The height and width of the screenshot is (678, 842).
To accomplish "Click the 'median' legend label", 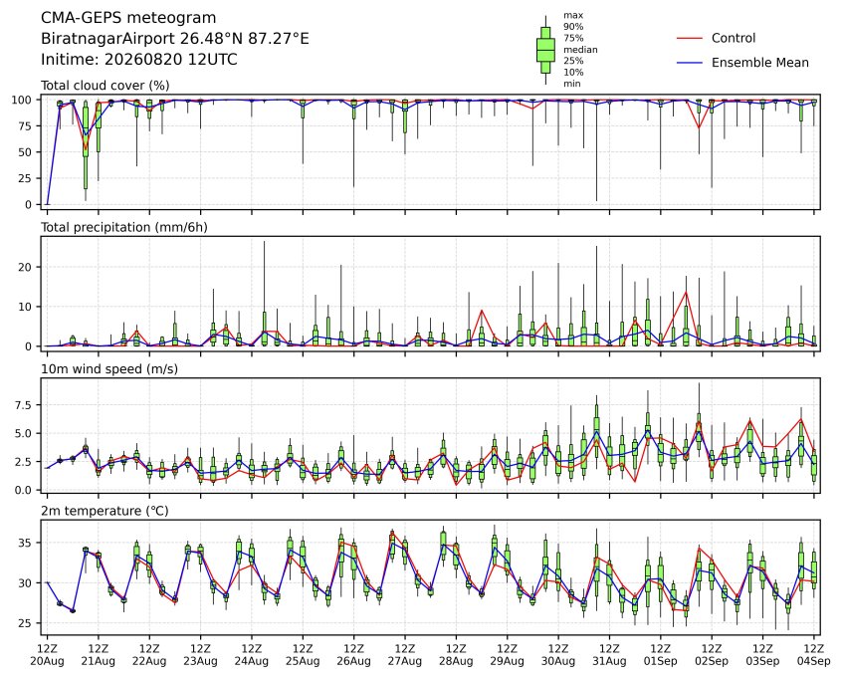I will click(x=580, y=50).
